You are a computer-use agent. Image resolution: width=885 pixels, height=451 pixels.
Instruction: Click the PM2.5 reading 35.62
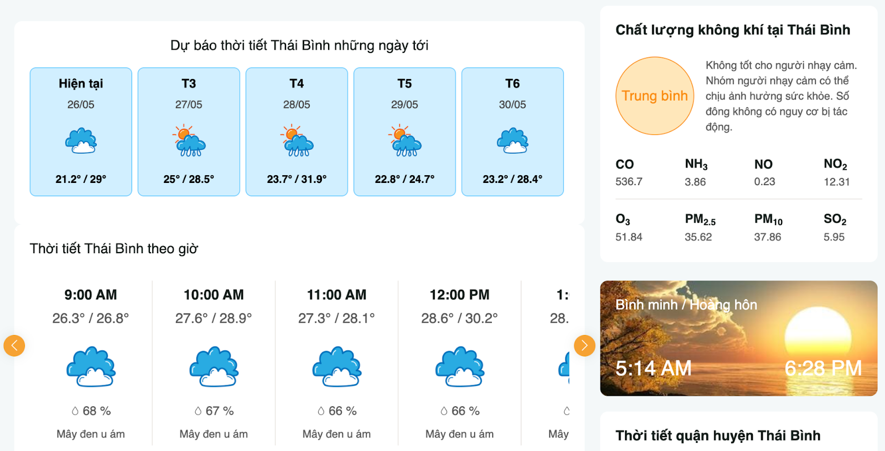(x=698, y=237)
